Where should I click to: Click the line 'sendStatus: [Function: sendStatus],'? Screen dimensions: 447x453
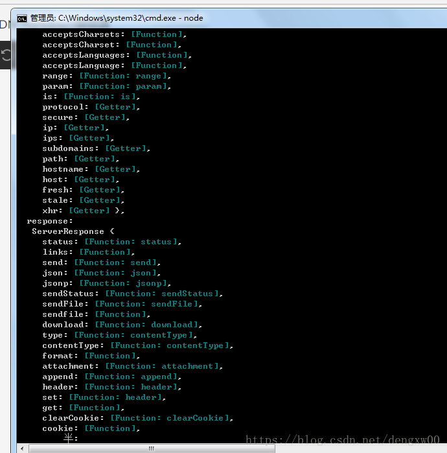coord(133,294)
